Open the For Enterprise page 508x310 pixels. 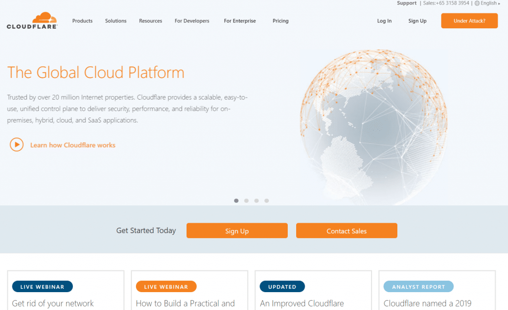point(240,21)
